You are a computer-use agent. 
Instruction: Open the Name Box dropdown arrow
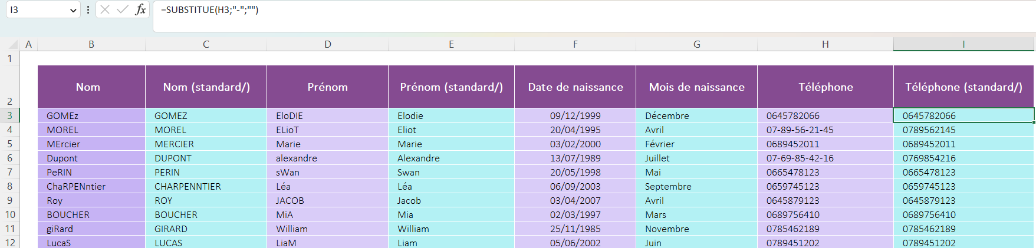click(73, 10)
